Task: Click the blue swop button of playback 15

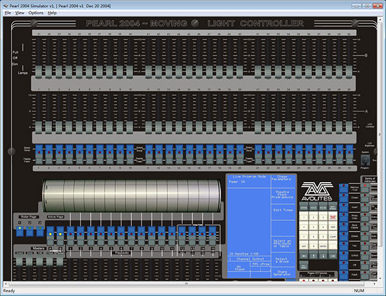Action: (212, 232)
